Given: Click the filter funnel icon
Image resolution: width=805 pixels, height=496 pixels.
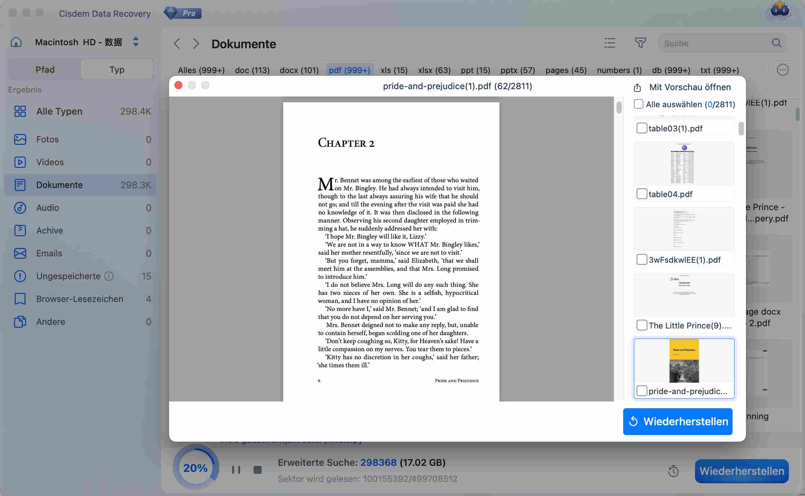Looking at the screenshot, I should coord(640,43).
